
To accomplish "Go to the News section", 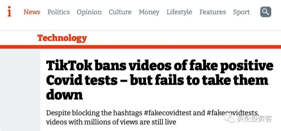I will [32, 12].
